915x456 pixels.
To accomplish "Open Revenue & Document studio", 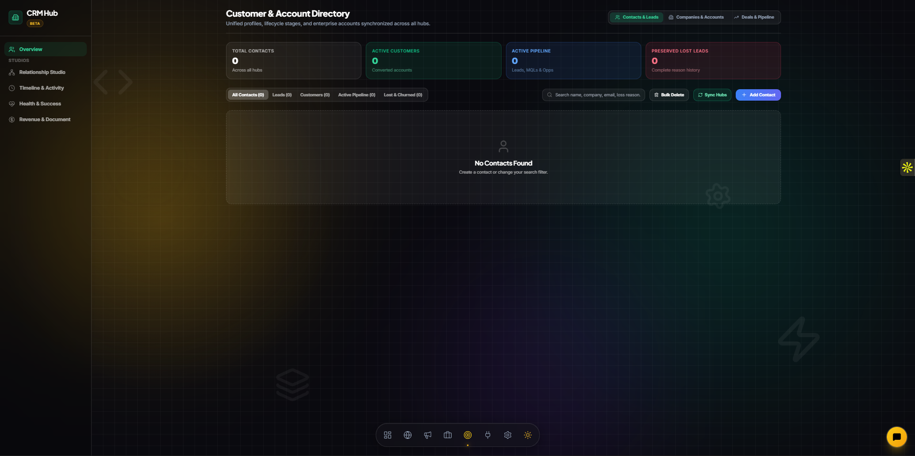I will coord(45,120).
